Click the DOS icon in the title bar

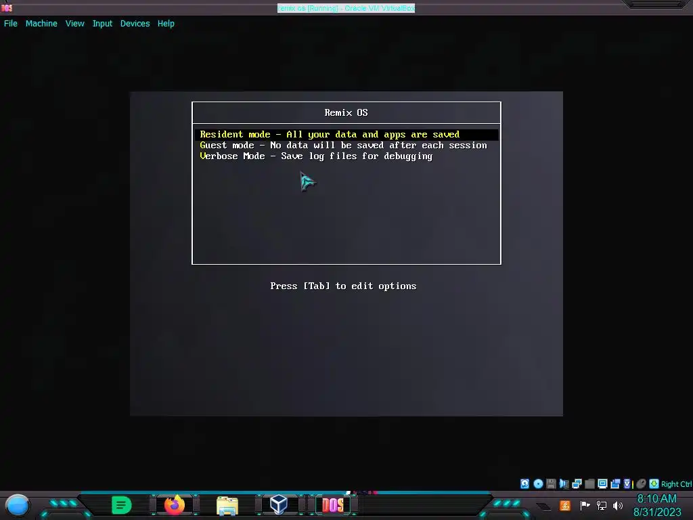[7, 8]
